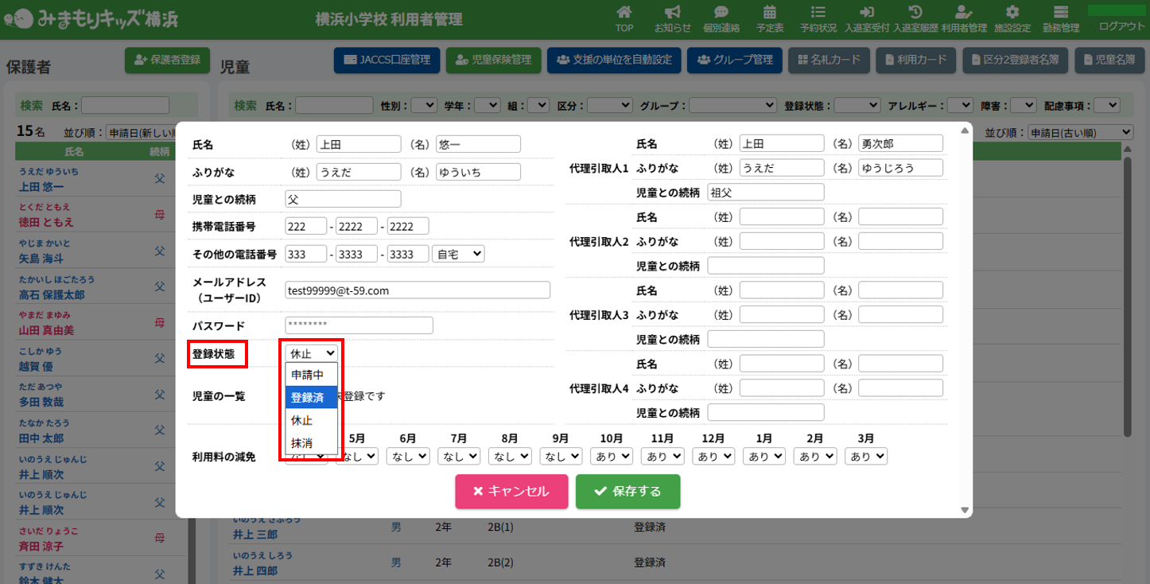Choose 抹消 from the status list
Image resolution: width=1150 pixels, height=584 pixels.
point(311,442)
